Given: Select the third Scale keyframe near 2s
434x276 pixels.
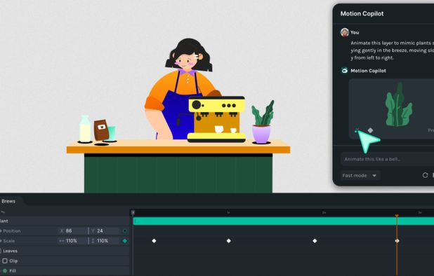Looking at the screenshot, I should point(315,241).
